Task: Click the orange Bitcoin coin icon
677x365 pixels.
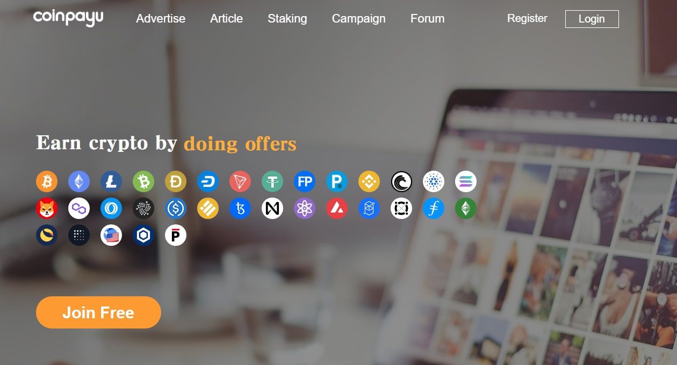Action: pos(47,181)
